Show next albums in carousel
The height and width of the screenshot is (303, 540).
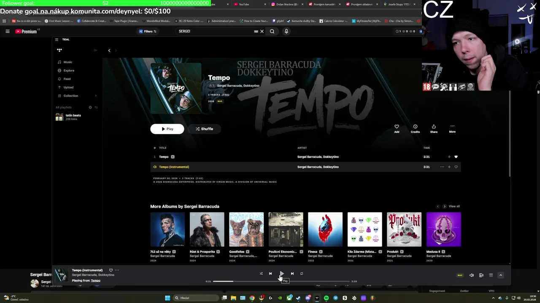[x=444, y=206]
